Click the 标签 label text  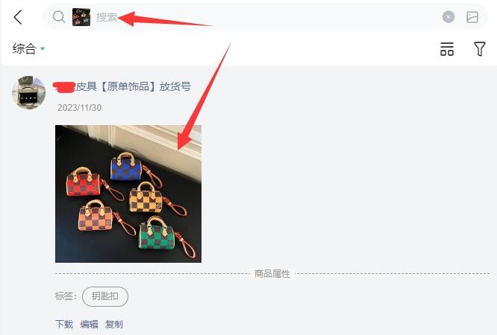pyautogui.click(x=66, y=296)
